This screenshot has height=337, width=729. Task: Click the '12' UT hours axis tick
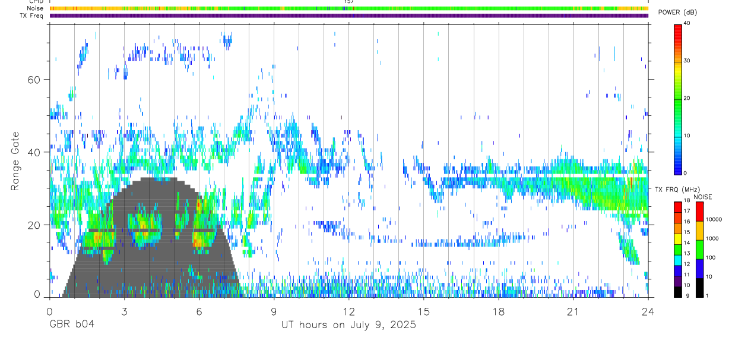tap(348, 311)
